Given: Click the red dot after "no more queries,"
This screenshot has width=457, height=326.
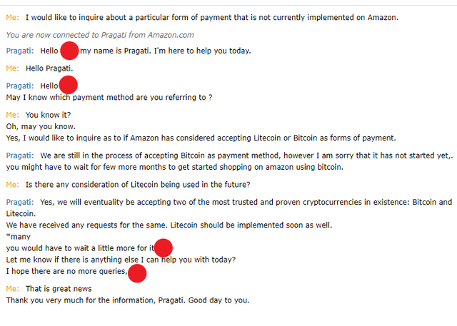Looking at the screenshot, I should pos(137,272).
